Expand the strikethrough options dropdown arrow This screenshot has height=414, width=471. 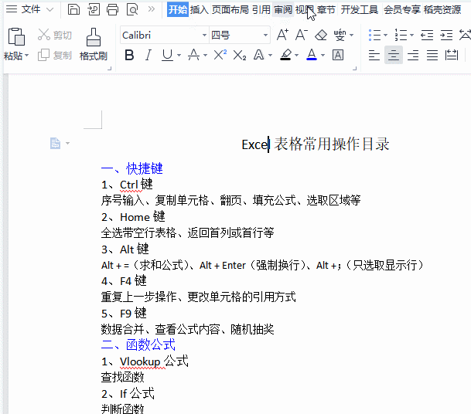click(x=205, y=55)
